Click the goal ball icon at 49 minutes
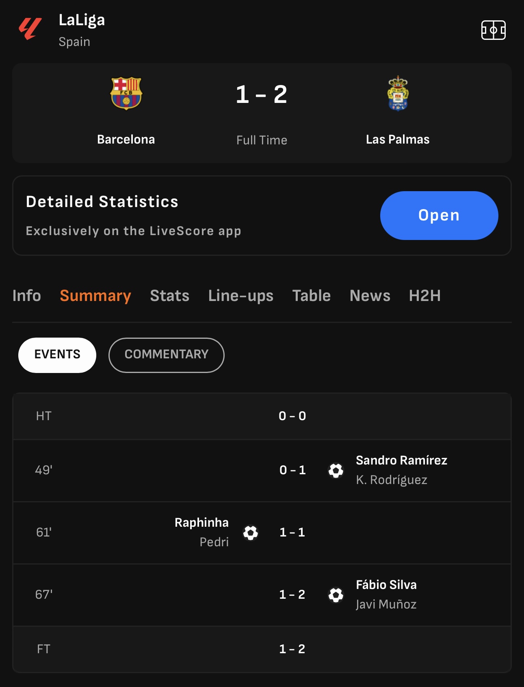Viewport: 524px width, 687px height. point(336,471)
